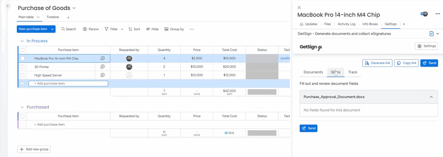Open the Search tool
Screen dimensions: 443x157
click(69, 29)
